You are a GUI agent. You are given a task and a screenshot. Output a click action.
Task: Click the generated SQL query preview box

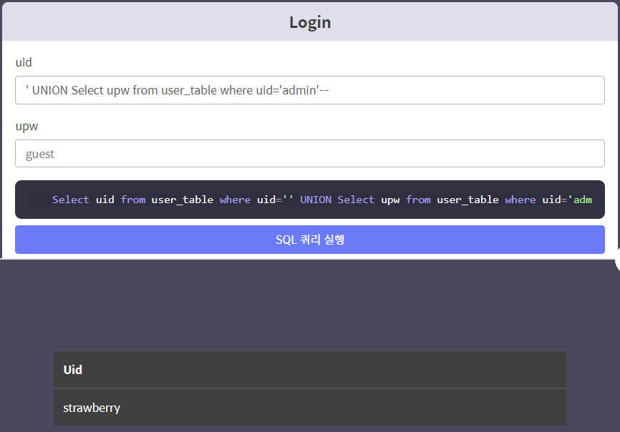309,200
